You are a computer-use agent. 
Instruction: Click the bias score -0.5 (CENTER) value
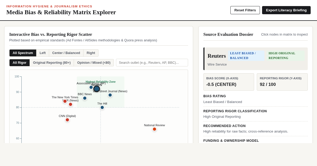coord(221,85)
